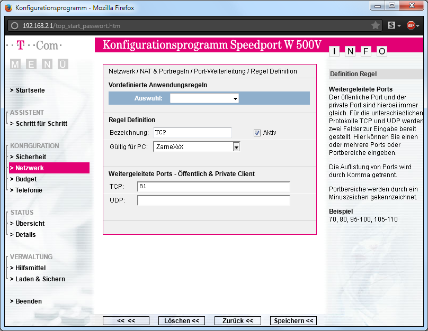This screenshot has height=331, width=428.
Task: Click the Beispiel port list '70, 80, 95-100, 105-110'
Action: click(x=363, y=219)
